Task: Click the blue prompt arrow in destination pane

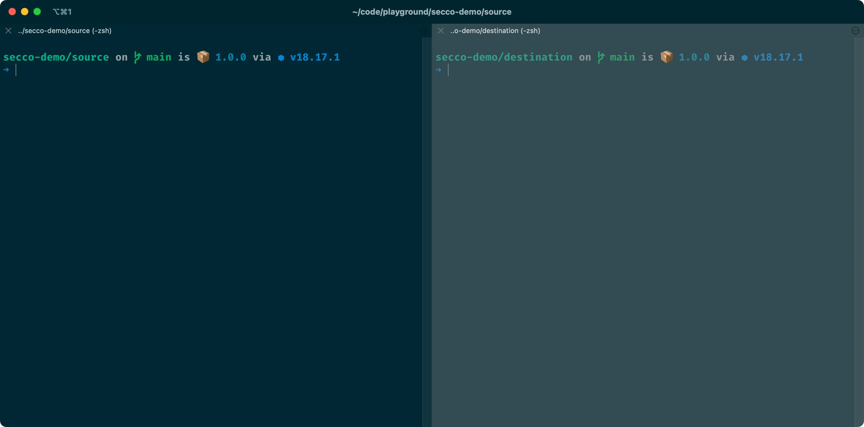Action: coord(438,70)
